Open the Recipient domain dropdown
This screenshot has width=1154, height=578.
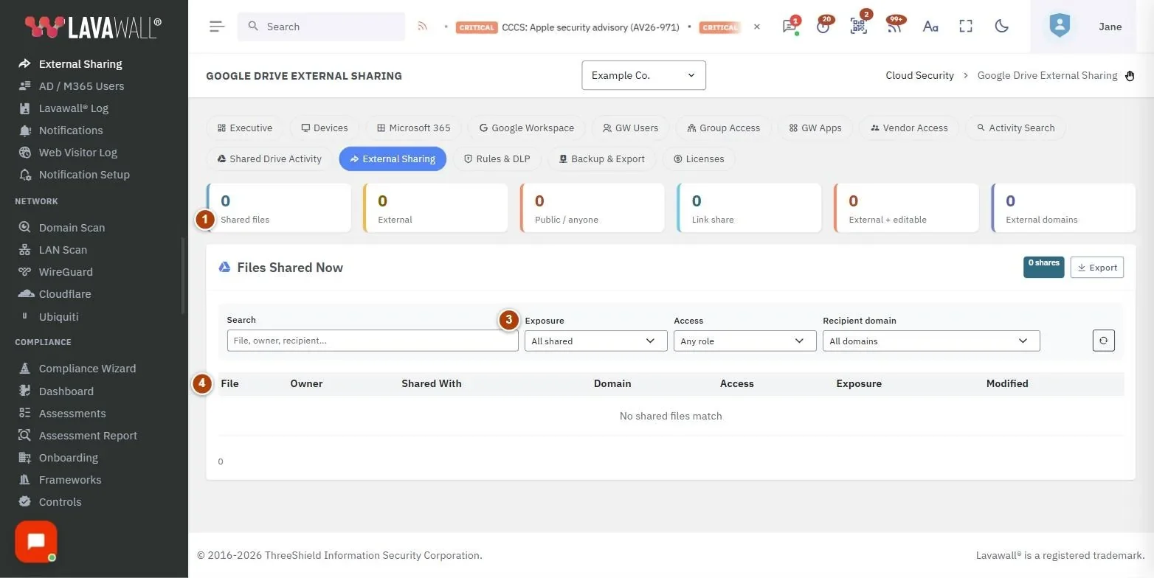tap(931, 341)
